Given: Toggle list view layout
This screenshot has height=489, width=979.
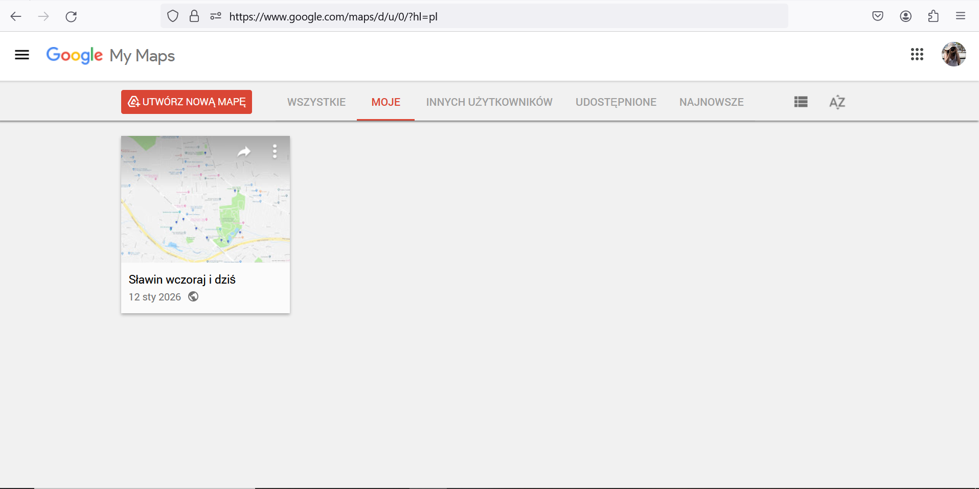Looking at the screenshot, I should pyautogui.click(x=801, y=102).
